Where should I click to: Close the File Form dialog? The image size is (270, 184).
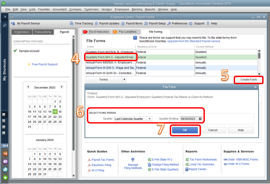point(255,87)
